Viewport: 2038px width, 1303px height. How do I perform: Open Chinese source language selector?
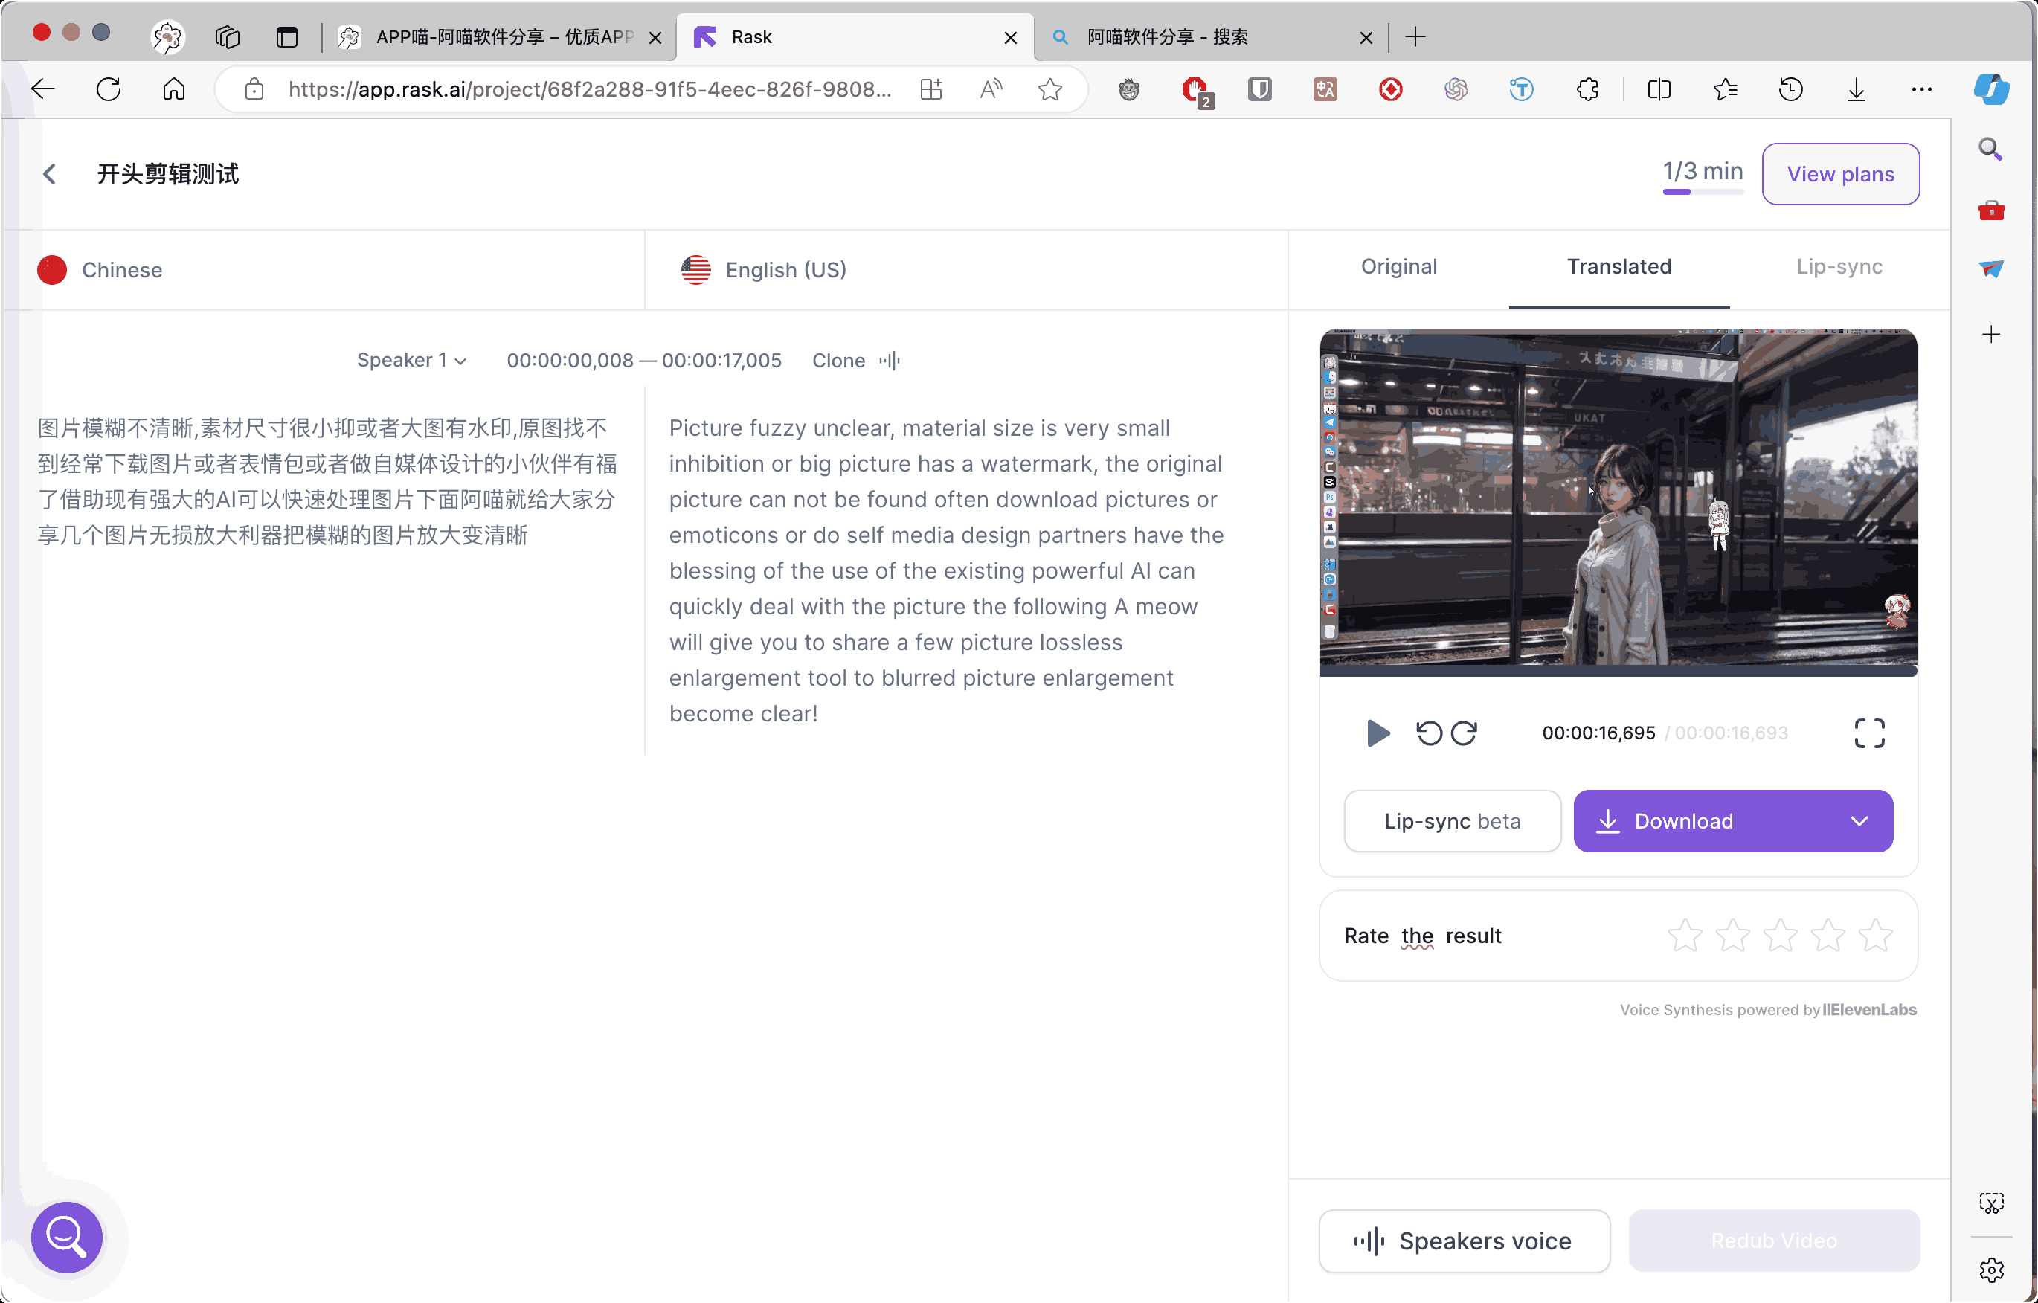click(100, 270)
